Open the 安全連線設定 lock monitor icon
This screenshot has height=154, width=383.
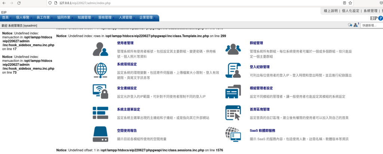(x=100, y=91)
